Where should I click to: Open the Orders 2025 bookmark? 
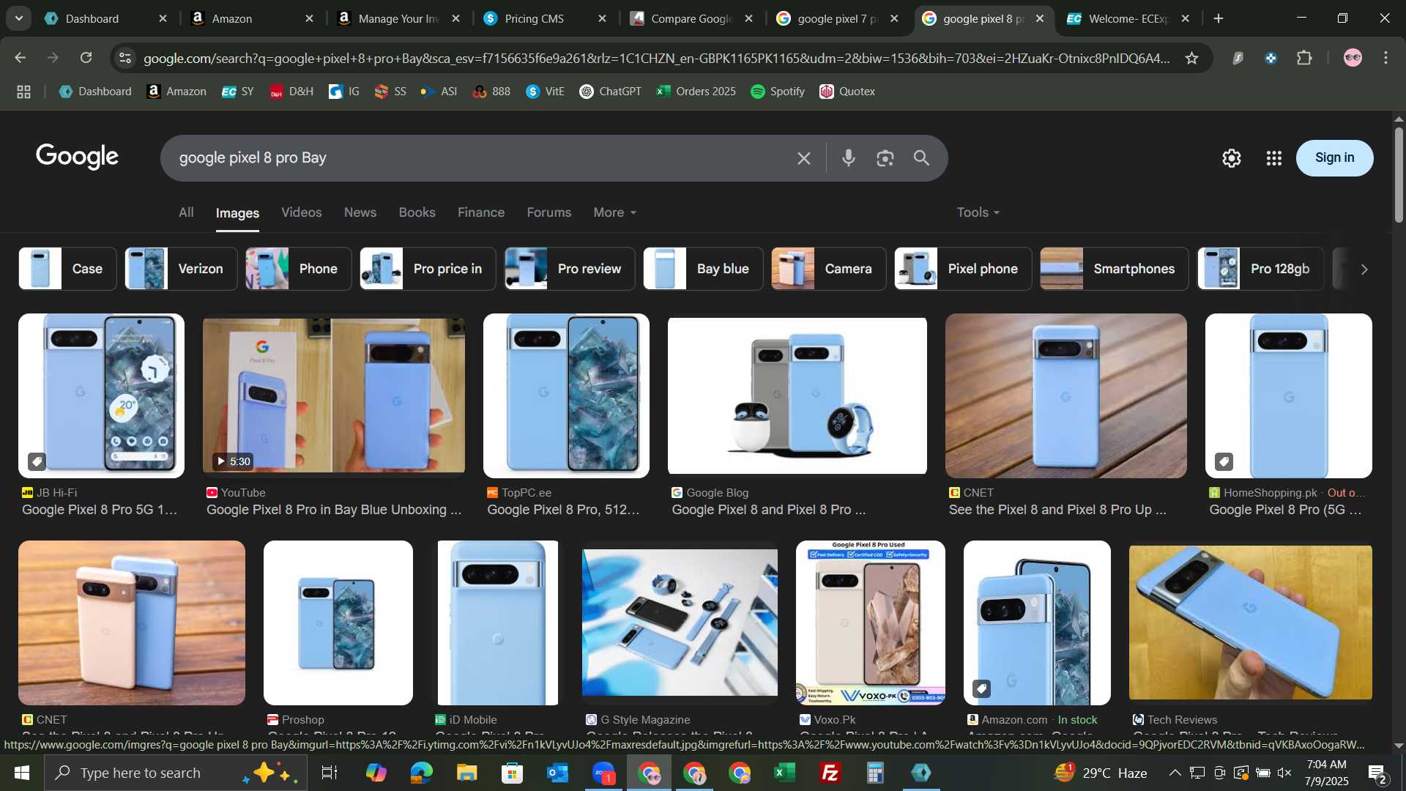pyautogui.click(x=696, y=92)
